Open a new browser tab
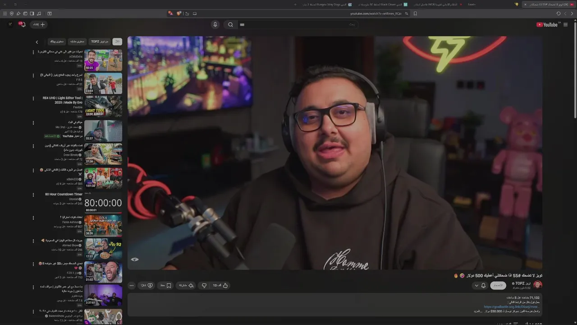577x325 pixels. pyautogui.click(x=295, y=5)
